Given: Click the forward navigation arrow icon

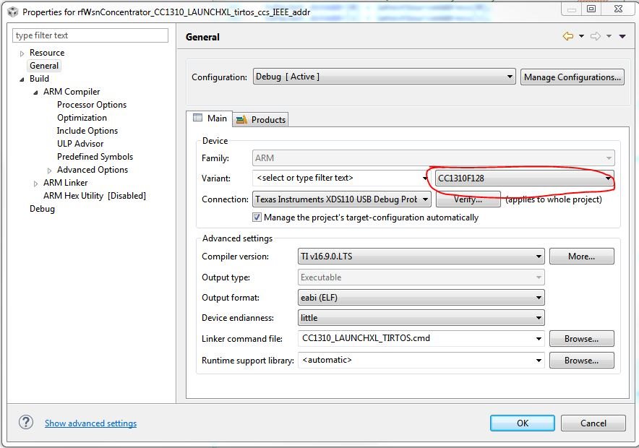Looking at the screenshot, I should 596,36.
